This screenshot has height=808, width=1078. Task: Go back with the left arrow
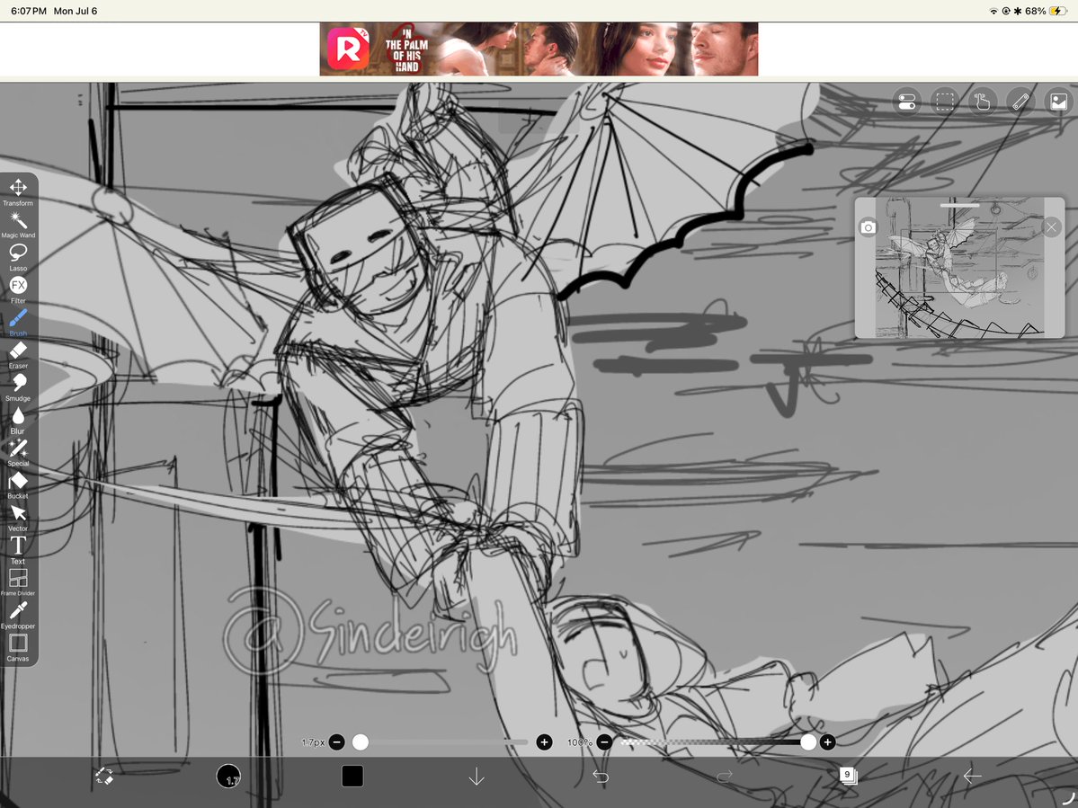click(x=972, y=777)
